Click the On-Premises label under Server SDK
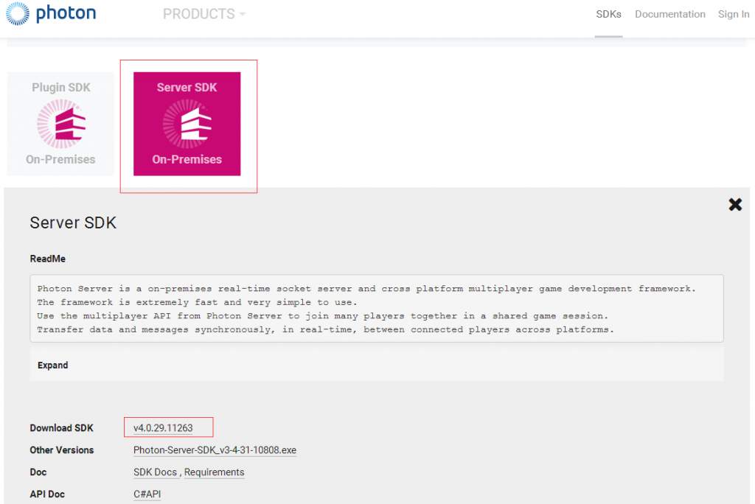The height and width of the screenshot is (504, 755). 187,159
